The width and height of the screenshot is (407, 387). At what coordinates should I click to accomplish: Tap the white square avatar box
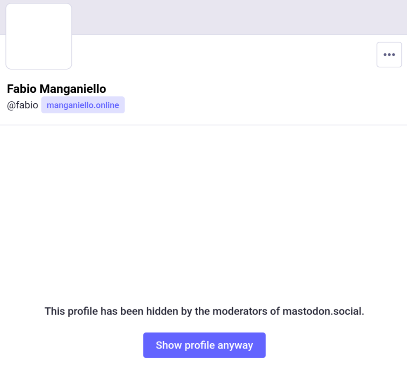point(39,36)
